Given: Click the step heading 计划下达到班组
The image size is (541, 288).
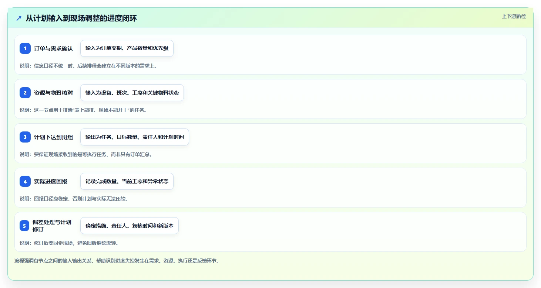Looking at the screenshot, I should [53, 137].
